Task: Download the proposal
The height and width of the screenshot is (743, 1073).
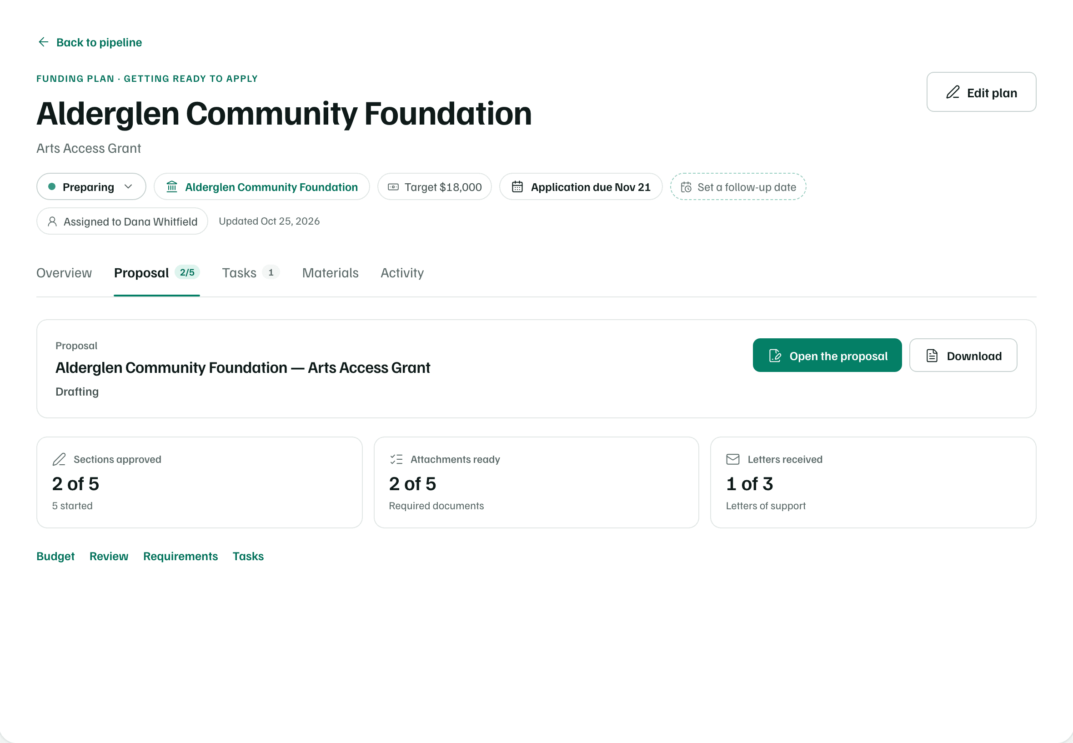Action: pyautogui.click(x=963, y=356)
